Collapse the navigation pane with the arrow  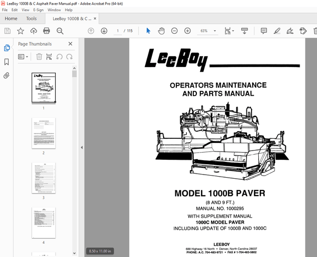click(82, 147)
